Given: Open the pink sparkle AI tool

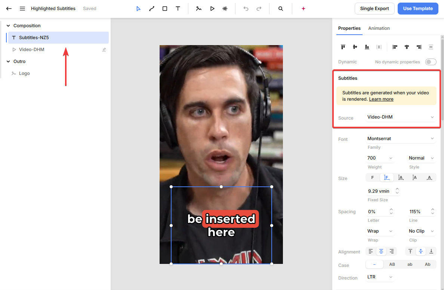Looking at the screenshot, I should [x=303, y=9].
